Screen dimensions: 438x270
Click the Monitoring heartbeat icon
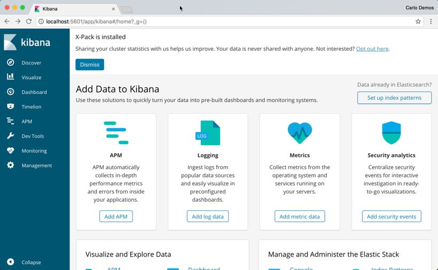tap(10, 150)
